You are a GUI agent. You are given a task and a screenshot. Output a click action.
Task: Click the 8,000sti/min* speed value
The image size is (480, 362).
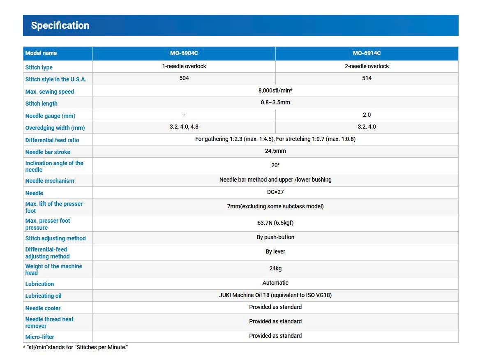275,90
